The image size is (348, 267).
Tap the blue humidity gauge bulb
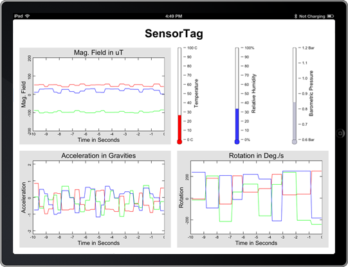tap(237, 142)
